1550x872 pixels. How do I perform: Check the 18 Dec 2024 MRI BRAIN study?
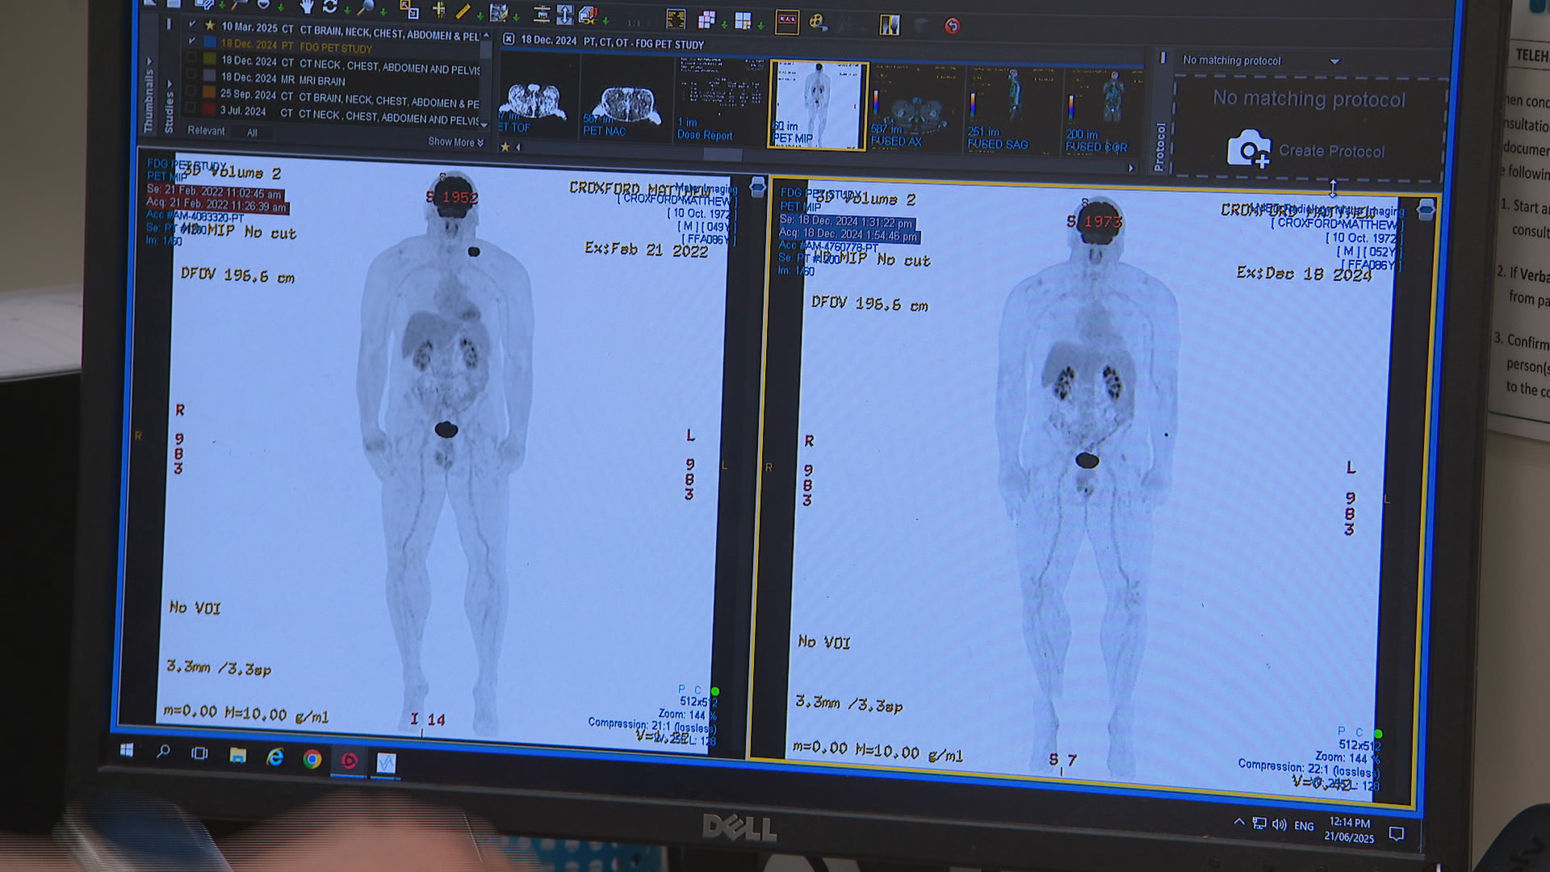click(x=191, y=74)
